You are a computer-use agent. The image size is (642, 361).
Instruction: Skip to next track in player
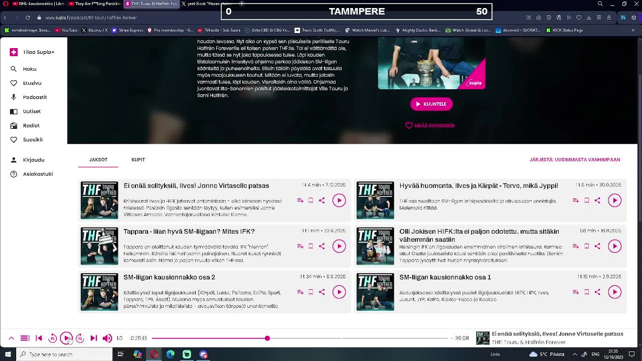tap(93, 338)
